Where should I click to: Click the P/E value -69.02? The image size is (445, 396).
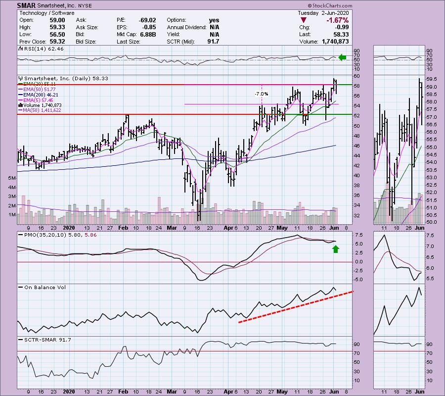coord(147,20)
